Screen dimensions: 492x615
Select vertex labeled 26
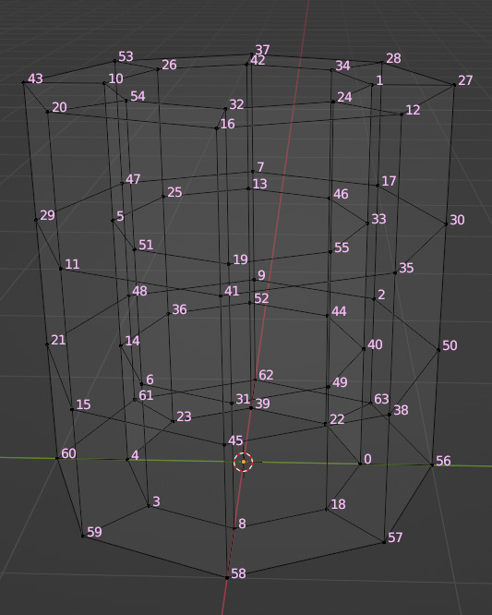point(158,69)
